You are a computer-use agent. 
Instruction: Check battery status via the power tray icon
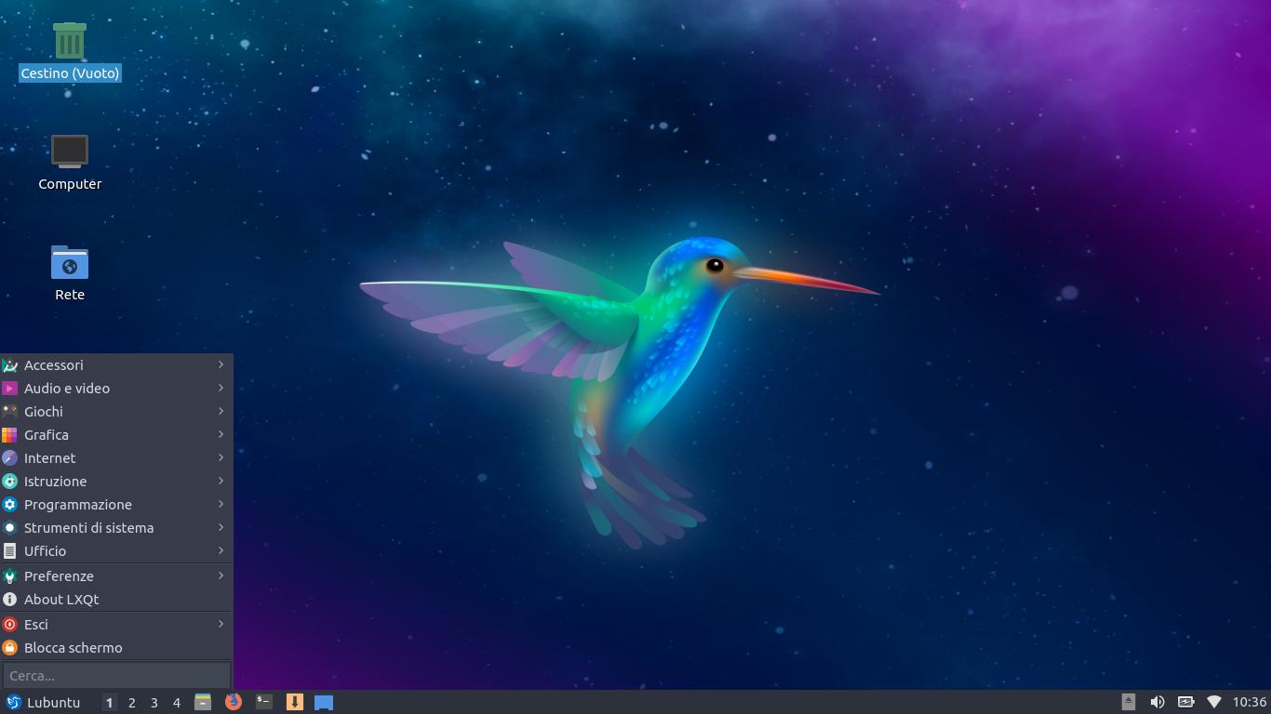tap(1185, 702)
